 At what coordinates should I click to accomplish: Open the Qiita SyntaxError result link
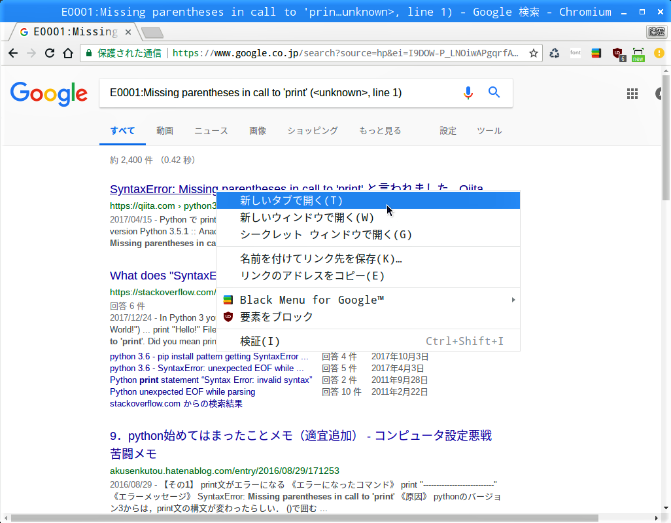pyautogui.click(x=163, y=189)
